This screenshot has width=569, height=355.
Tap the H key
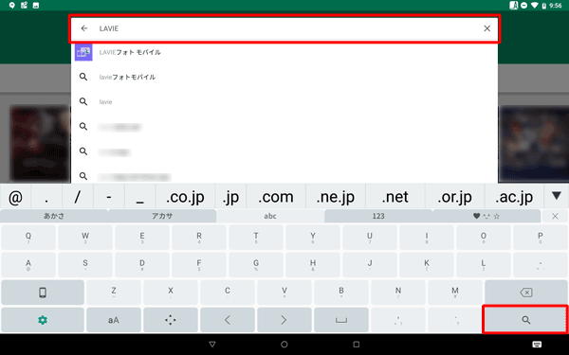[x=313, y=265]
